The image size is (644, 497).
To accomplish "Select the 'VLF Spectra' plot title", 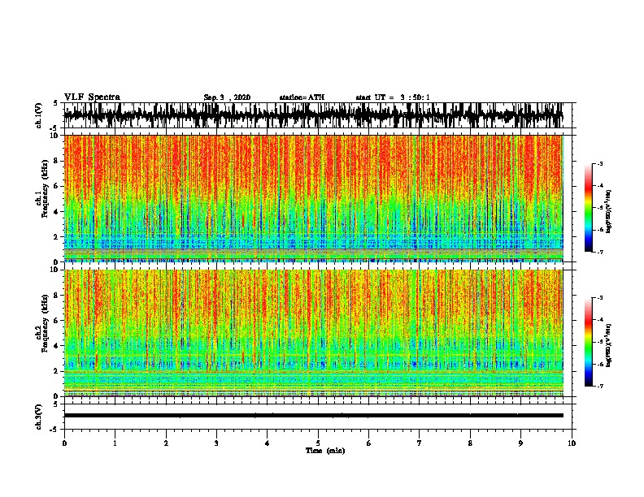I will pos(92,97).
